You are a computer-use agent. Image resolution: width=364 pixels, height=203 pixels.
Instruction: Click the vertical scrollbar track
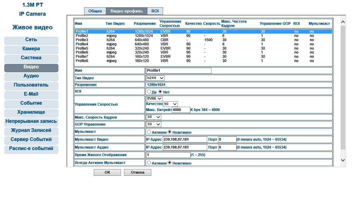pos(343,91)
